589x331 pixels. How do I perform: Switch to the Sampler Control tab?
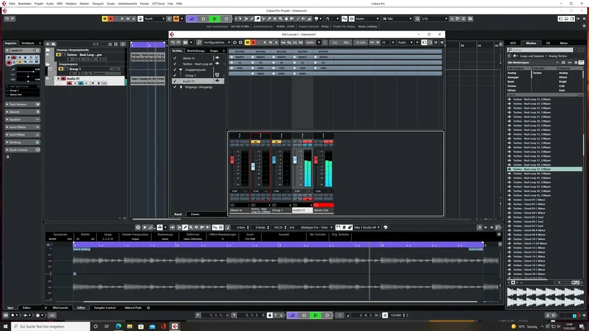(x=105, y=308)
